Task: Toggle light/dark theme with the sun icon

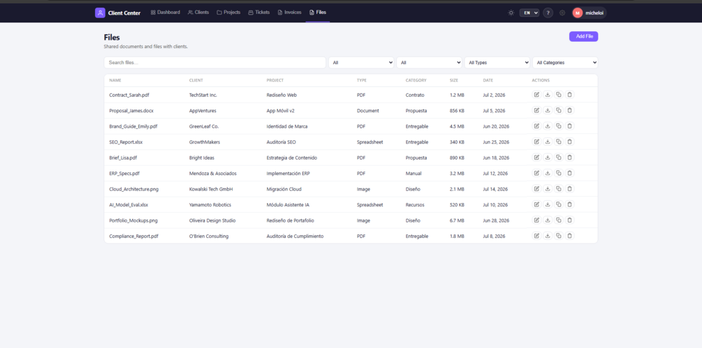Action: pos(511,13)
